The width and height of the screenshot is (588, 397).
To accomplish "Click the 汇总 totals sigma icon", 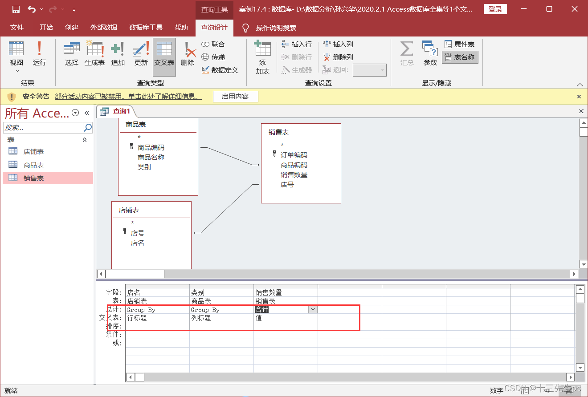I will tap(407, 54).
